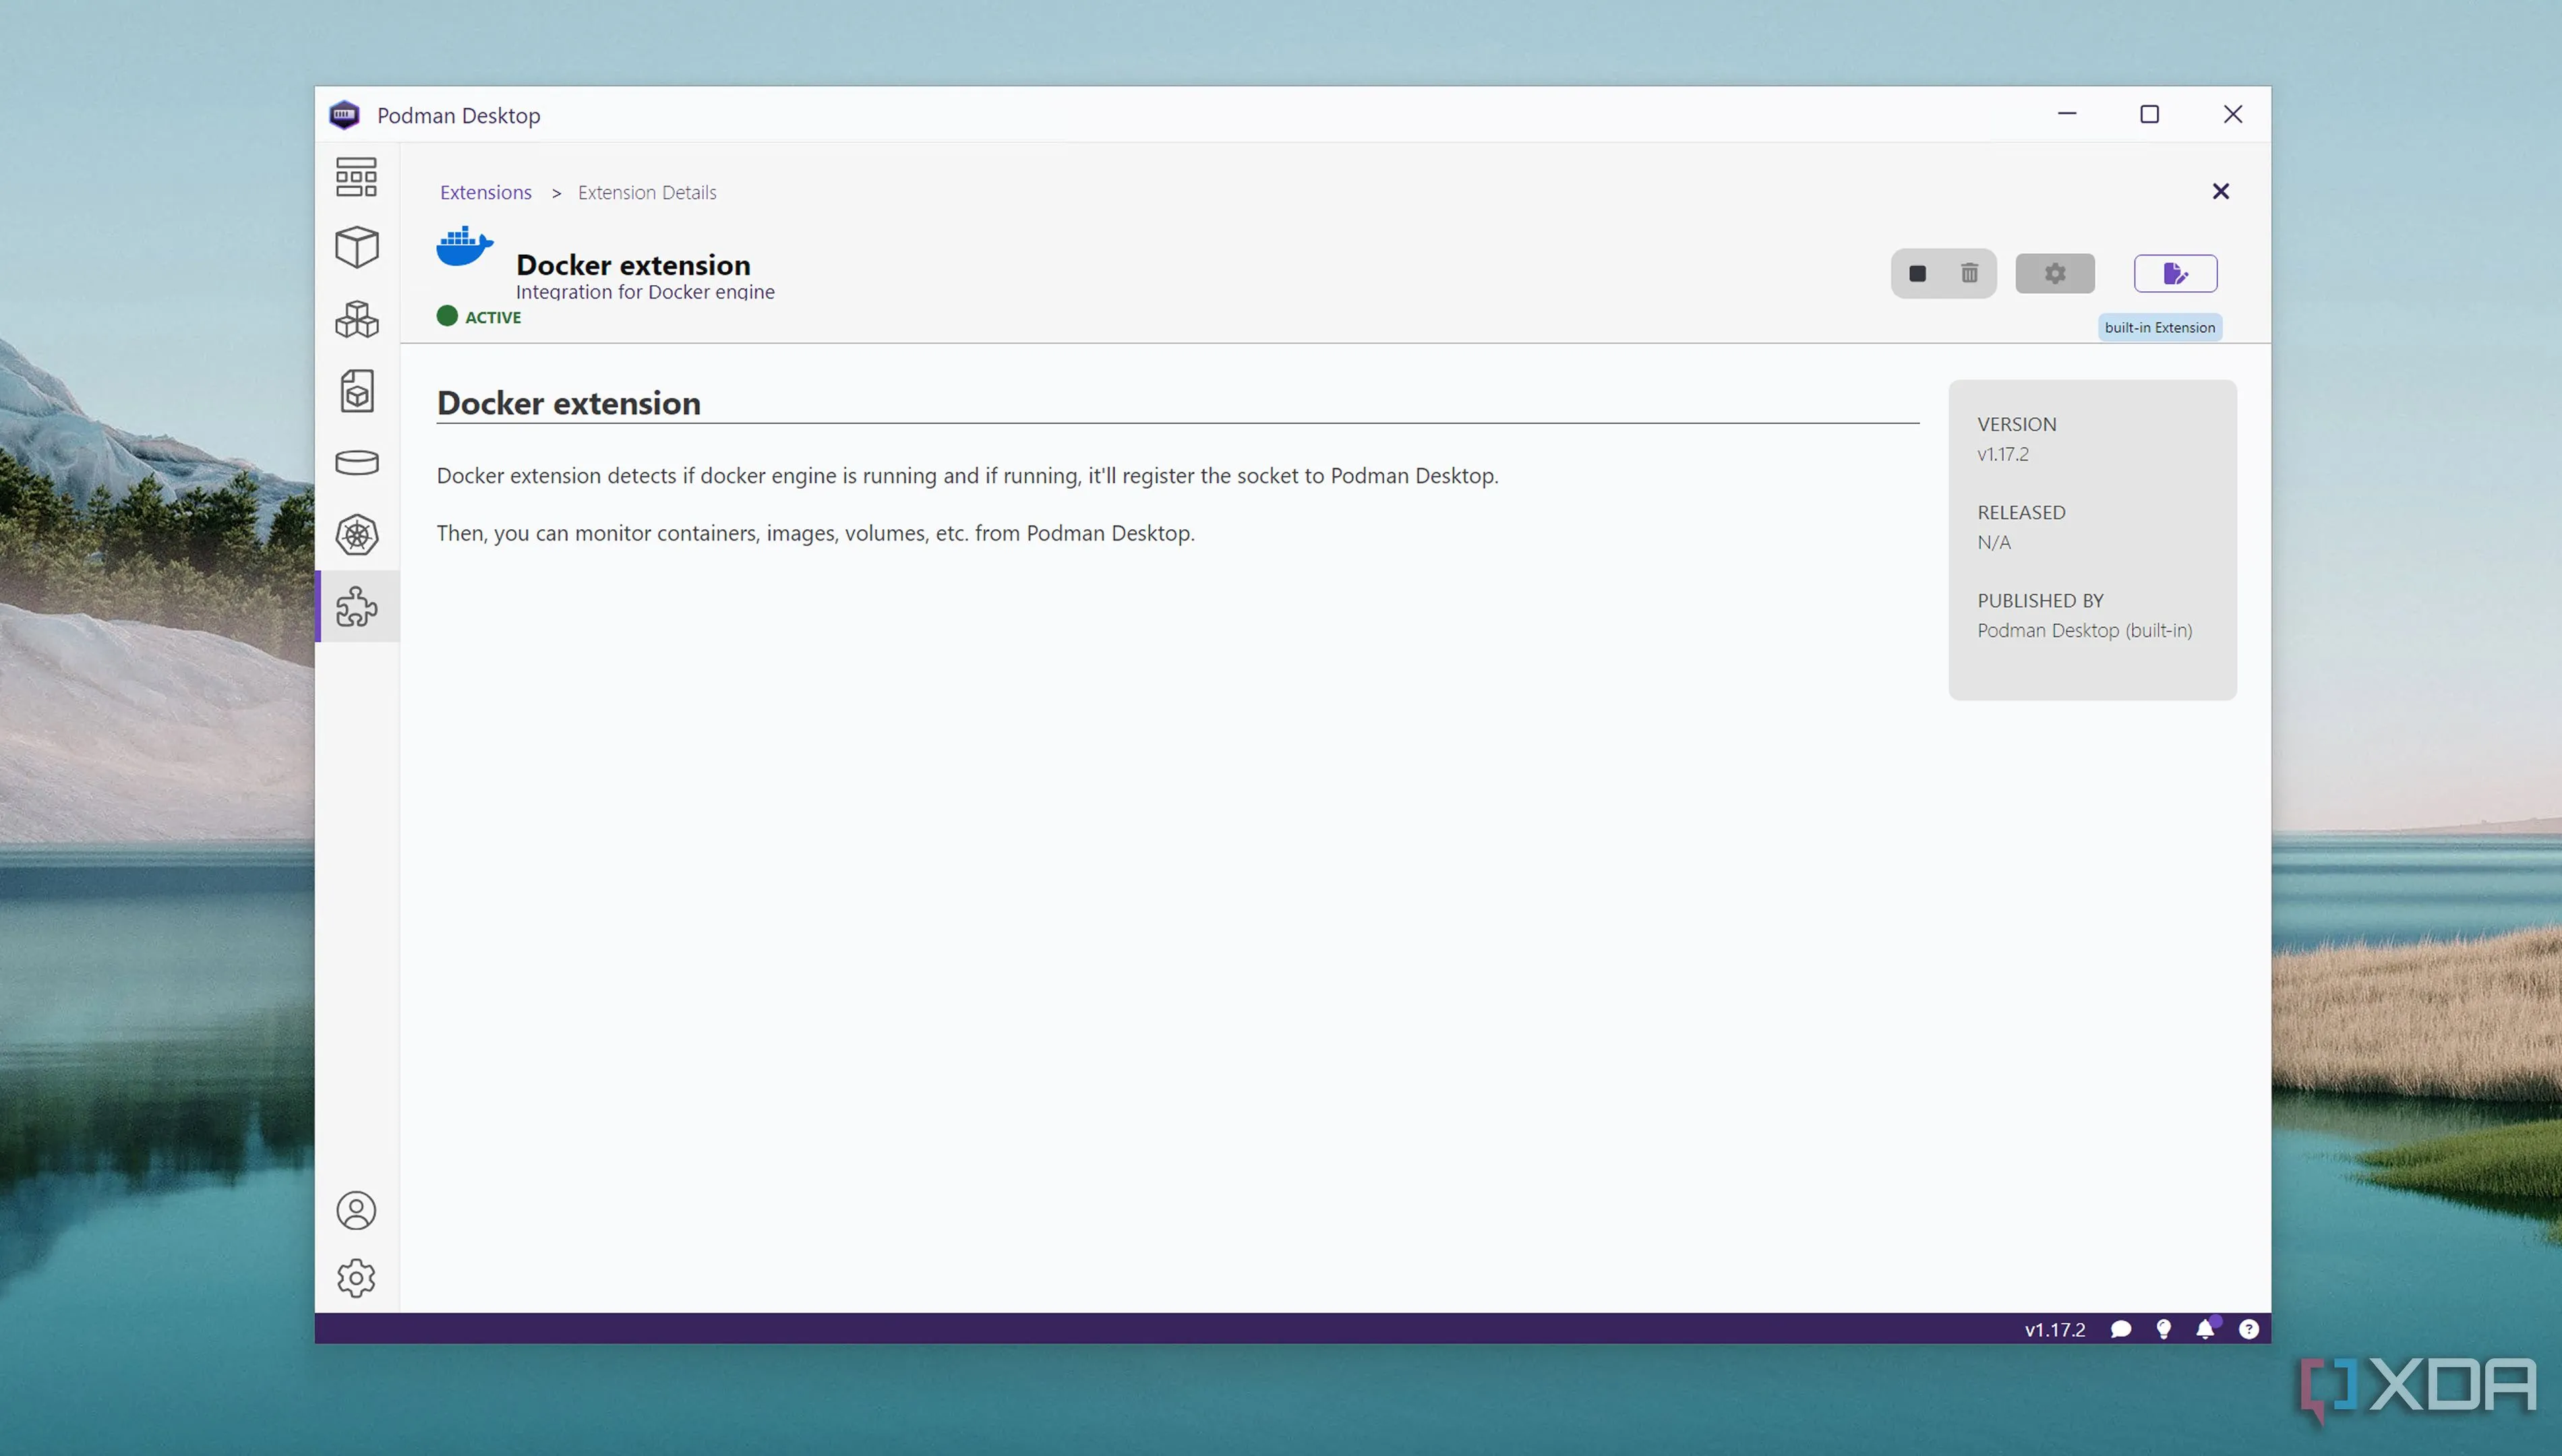Open Docker extension settings gear button
2562x1456 pixels.
click(x=2054, y=274)
